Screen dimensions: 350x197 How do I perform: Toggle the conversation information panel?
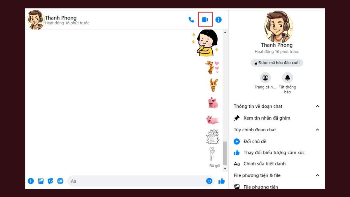[218, 20]
